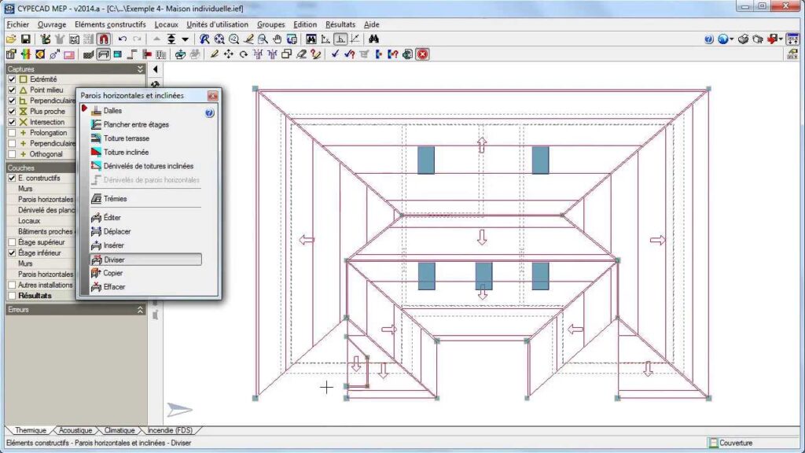Choose Dénivelés de toitures inclinées tool
The image size is (805, 453).
tap(148, 166)
